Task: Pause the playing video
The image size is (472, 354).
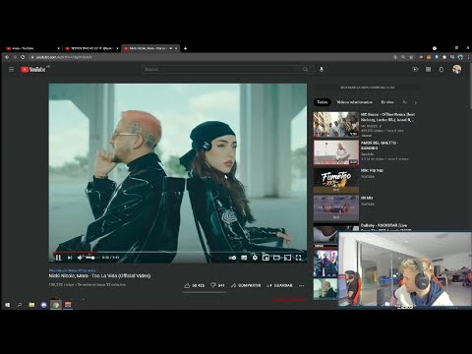Action: pos(58,258)
